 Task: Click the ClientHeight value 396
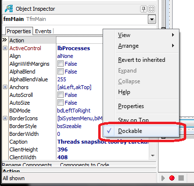pyautogui.click(x=62, y=149)
